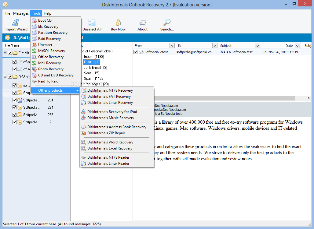Open the From column filter dropdown
The width and height of the screenshot is (314, 229).
click(172, 46)
